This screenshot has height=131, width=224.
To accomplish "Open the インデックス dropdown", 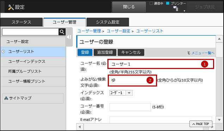I will click(121, 93).
